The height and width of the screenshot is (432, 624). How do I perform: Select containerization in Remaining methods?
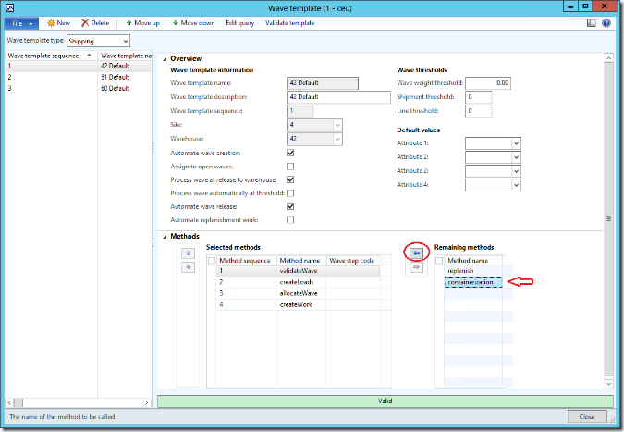[474, 281]
